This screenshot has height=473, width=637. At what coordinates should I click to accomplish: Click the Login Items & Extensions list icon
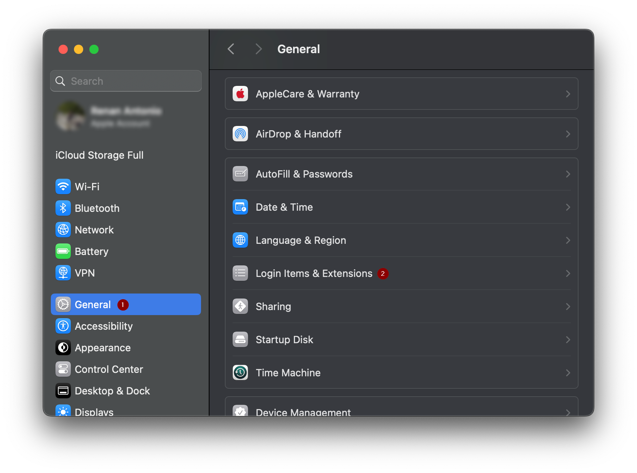click(x=240, y=273)
